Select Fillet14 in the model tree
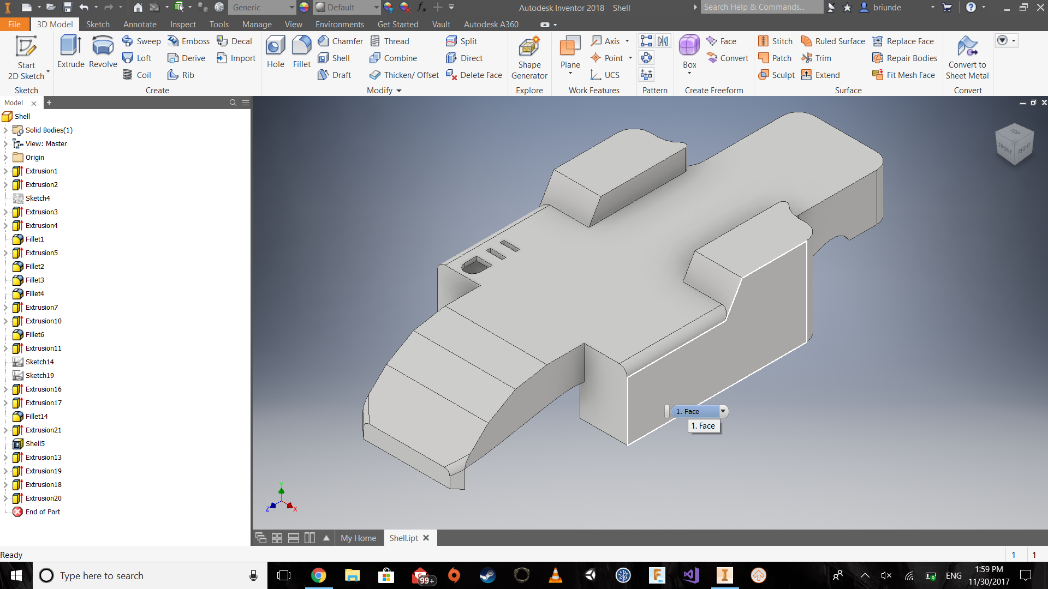 click(31, 416)
